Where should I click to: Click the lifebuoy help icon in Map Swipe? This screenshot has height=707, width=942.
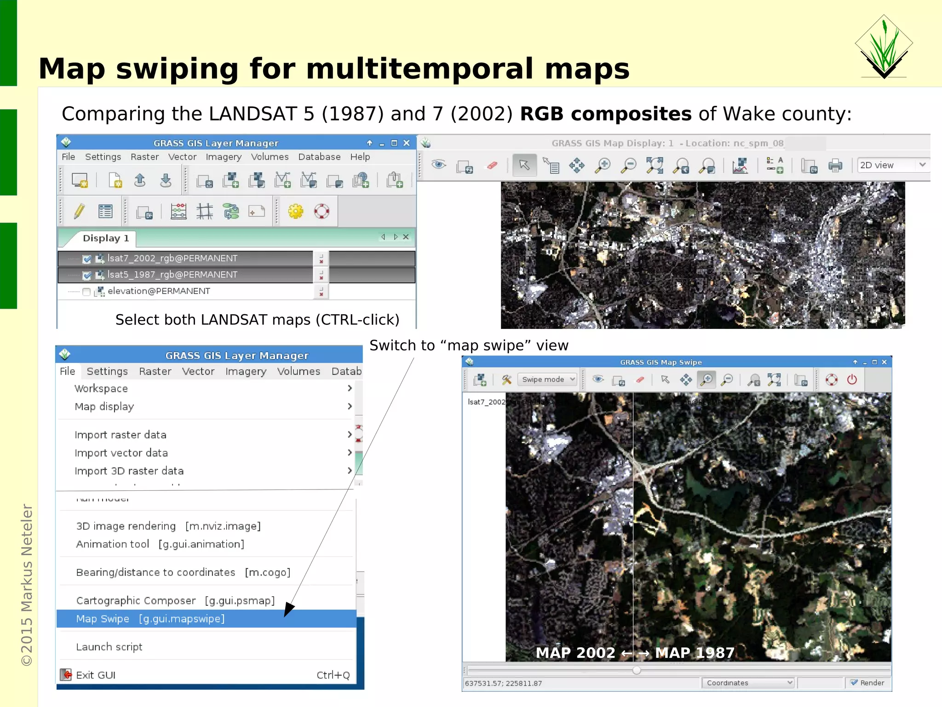(831, 379)
